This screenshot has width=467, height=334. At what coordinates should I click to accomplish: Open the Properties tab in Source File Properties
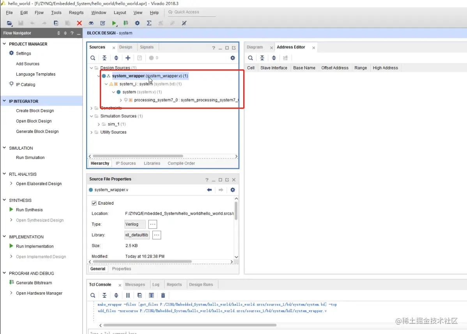(x=122, y=269)
